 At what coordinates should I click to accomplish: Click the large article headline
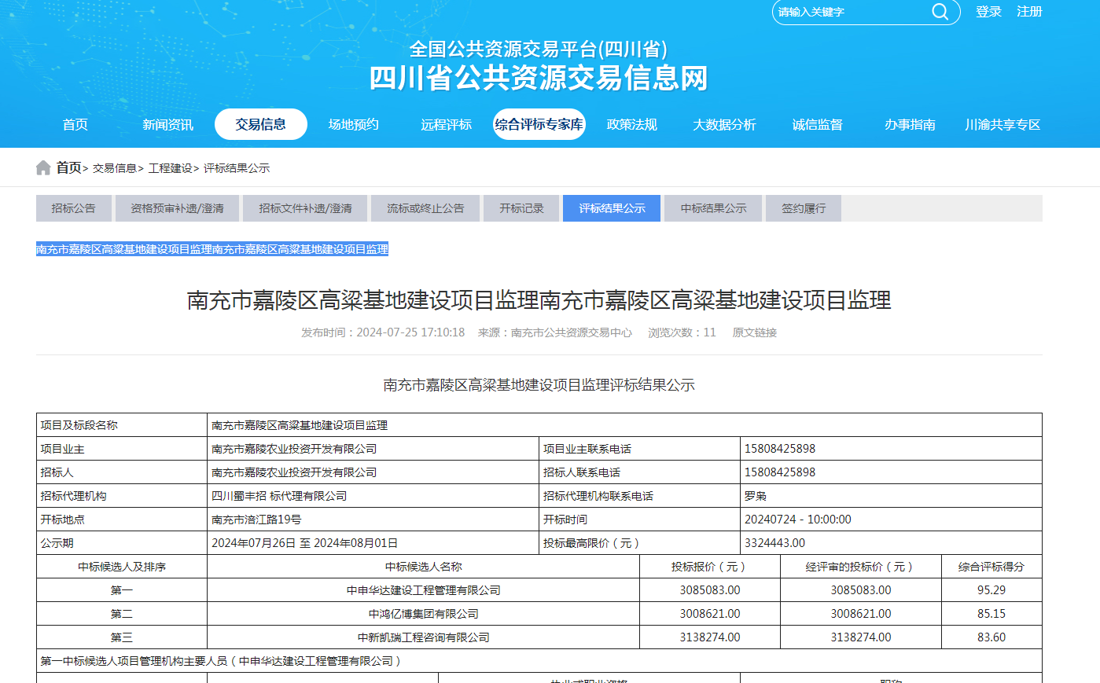[x=539, y=299]
